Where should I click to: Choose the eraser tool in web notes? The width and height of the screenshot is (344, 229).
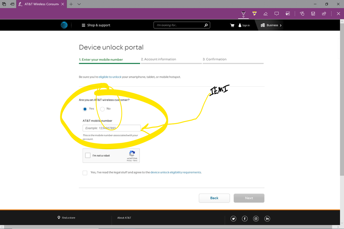[265, 14]
